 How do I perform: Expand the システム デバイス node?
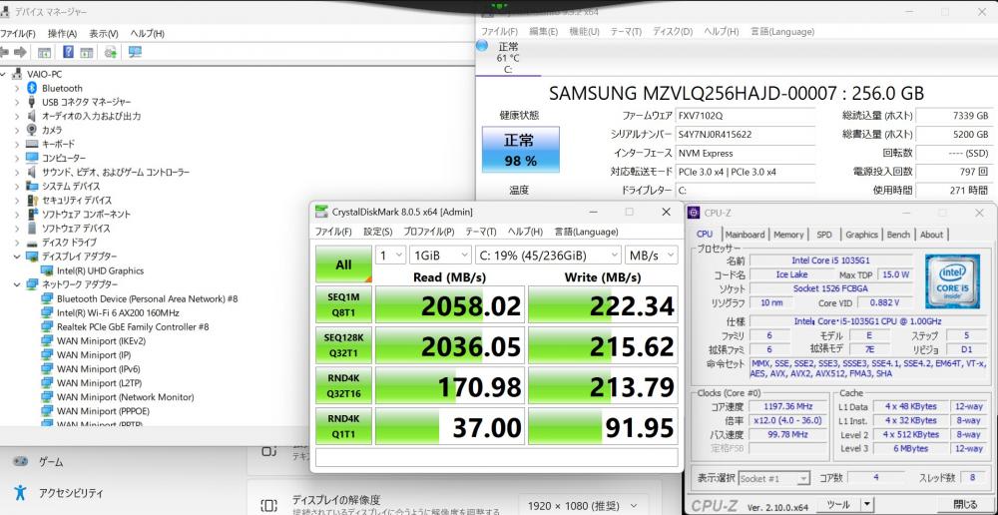point(17,186)
